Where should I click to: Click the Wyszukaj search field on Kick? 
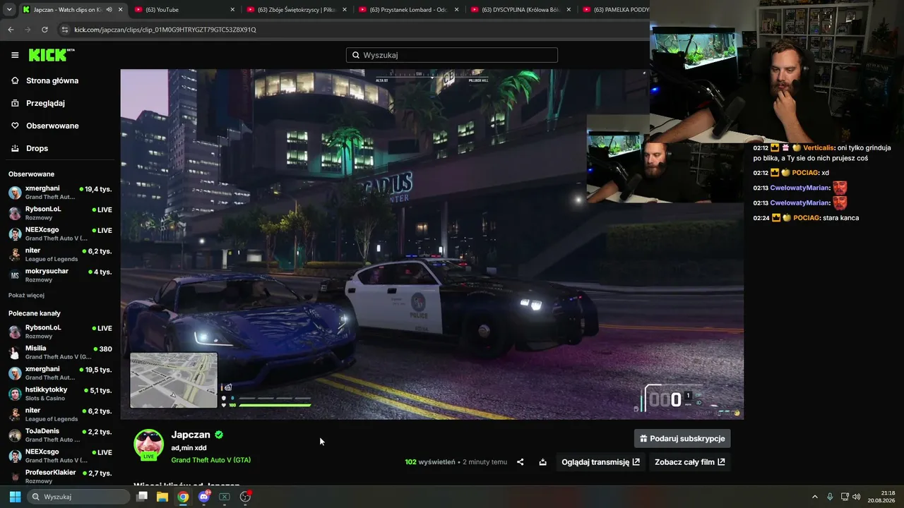coord(452,55)
